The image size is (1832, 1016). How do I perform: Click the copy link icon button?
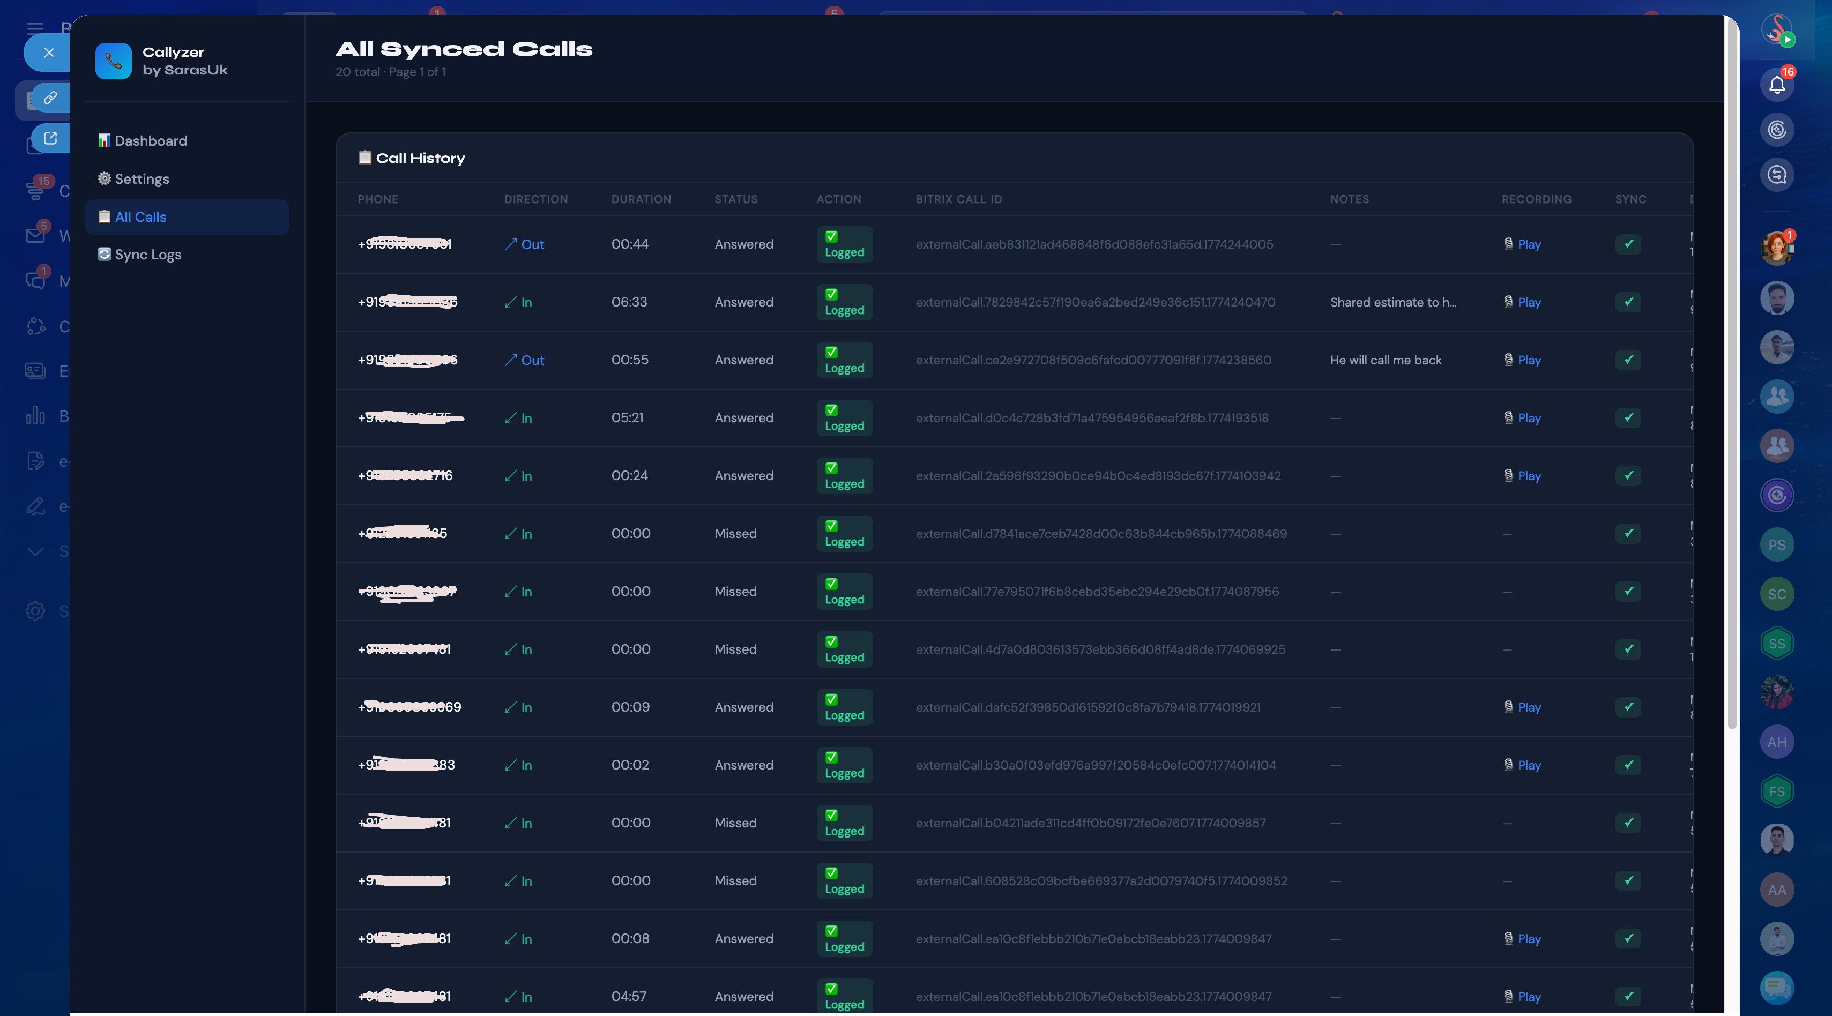tap(50, 98)
